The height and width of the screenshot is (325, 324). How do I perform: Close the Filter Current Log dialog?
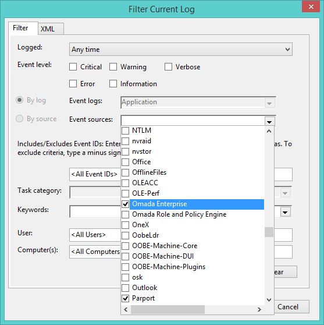(311, 6)
